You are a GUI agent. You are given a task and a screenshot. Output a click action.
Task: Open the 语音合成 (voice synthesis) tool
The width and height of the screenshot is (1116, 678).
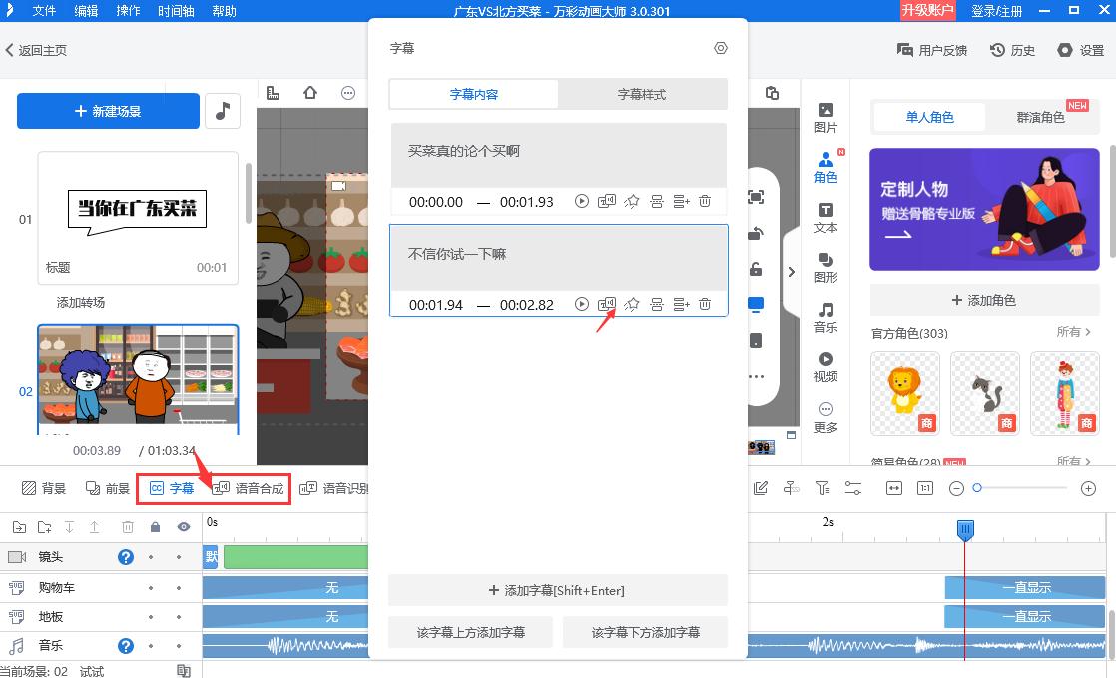point(252,488)
